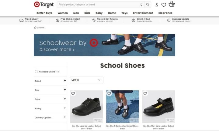Open the shopping basket icon

point(172,4)
